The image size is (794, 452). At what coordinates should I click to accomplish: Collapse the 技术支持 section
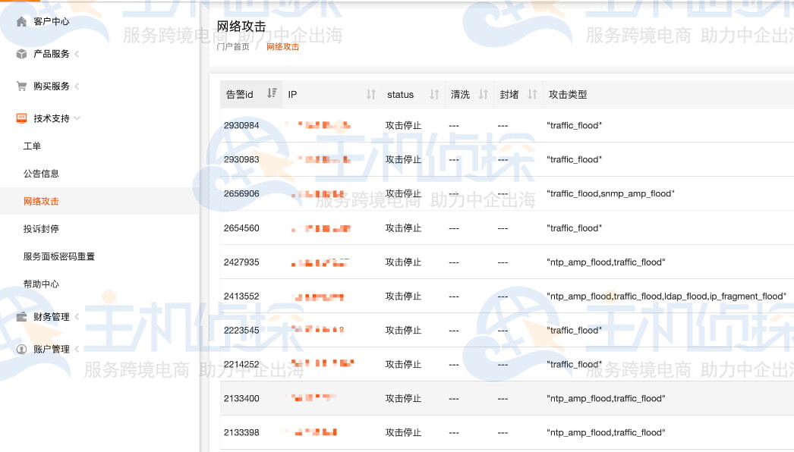(x=76, y=118)
